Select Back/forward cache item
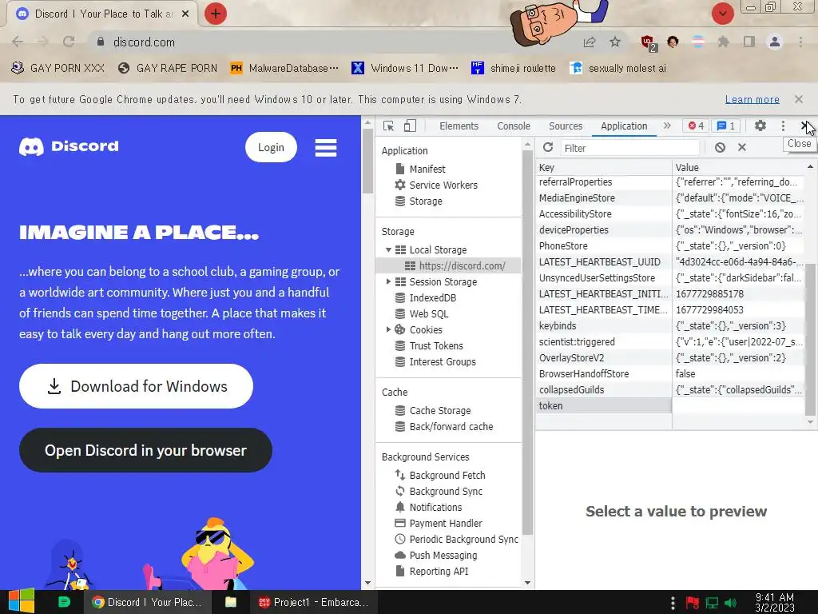The width and height of the screenshot is (818, 614). point(444,427)
